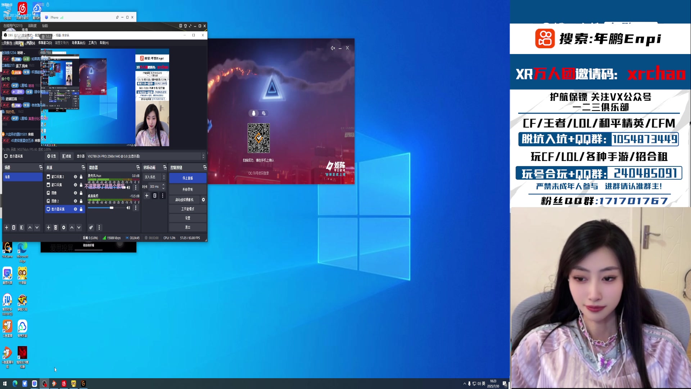
Task: Adjust the 桌面音频 volume slider
Action: coord(106,208)
